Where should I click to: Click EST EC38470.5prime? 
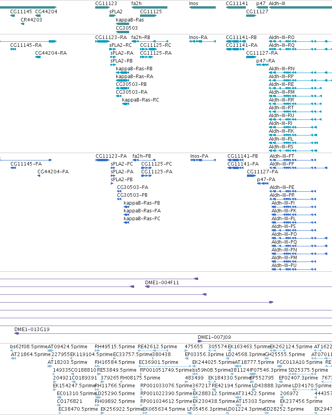pyautogui.click(x=78, y=409)
